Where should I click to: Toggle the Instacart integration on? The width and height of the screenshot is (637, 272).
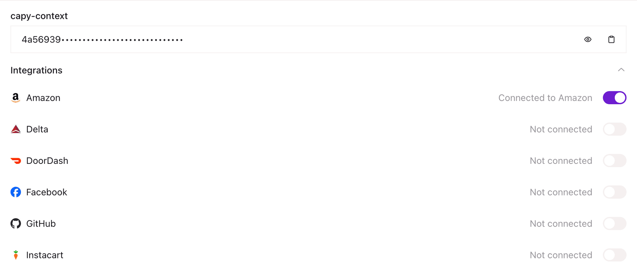click(614, 255)
